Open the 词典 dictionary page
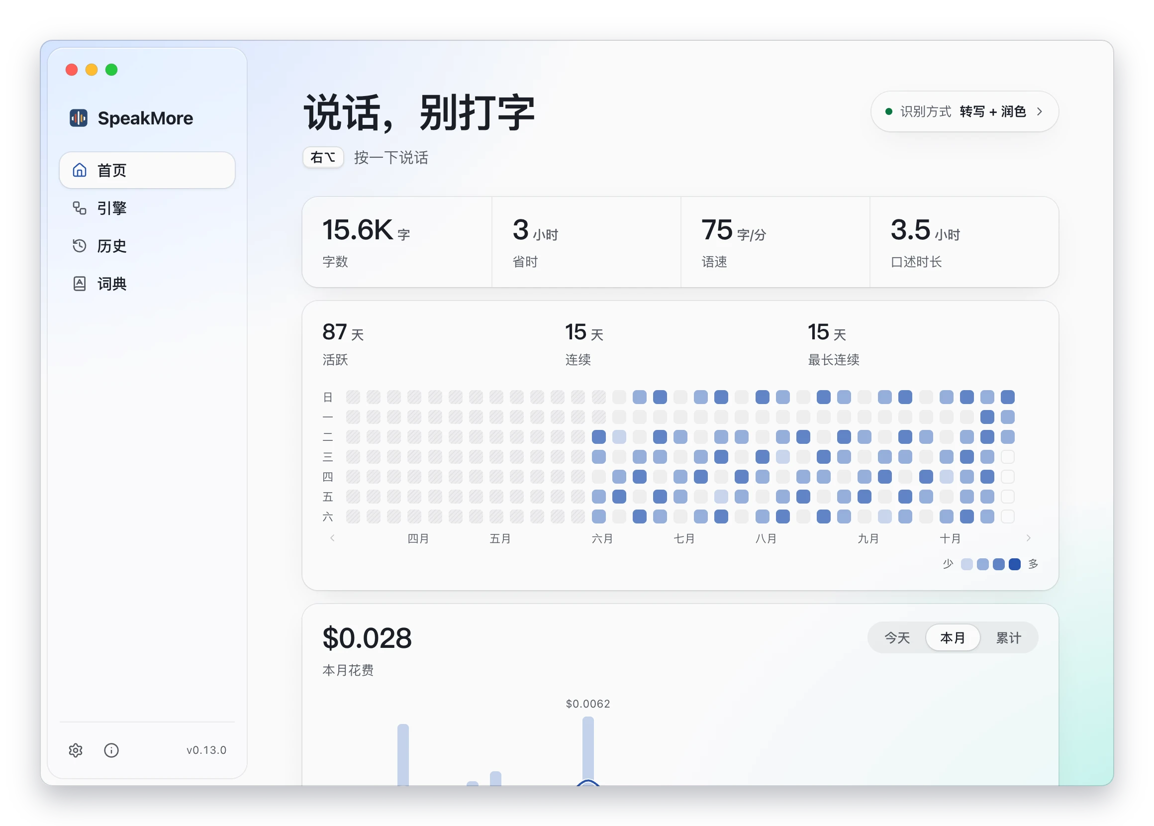This screenshot has height=826, width=1154. click(147, 283)
